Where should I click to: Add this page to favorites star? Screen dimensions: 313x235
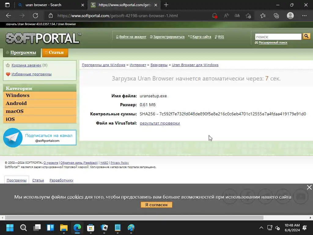(248, 16)
